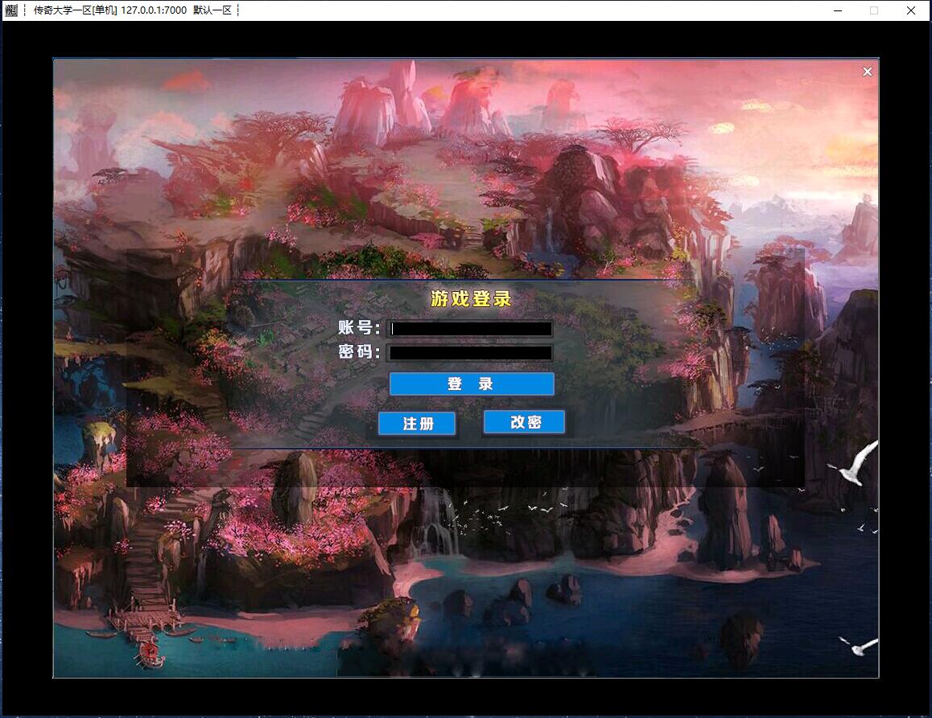Click the blue 登录 login button
This screenshot has height=718, width=932.
[x=472, y=384]
